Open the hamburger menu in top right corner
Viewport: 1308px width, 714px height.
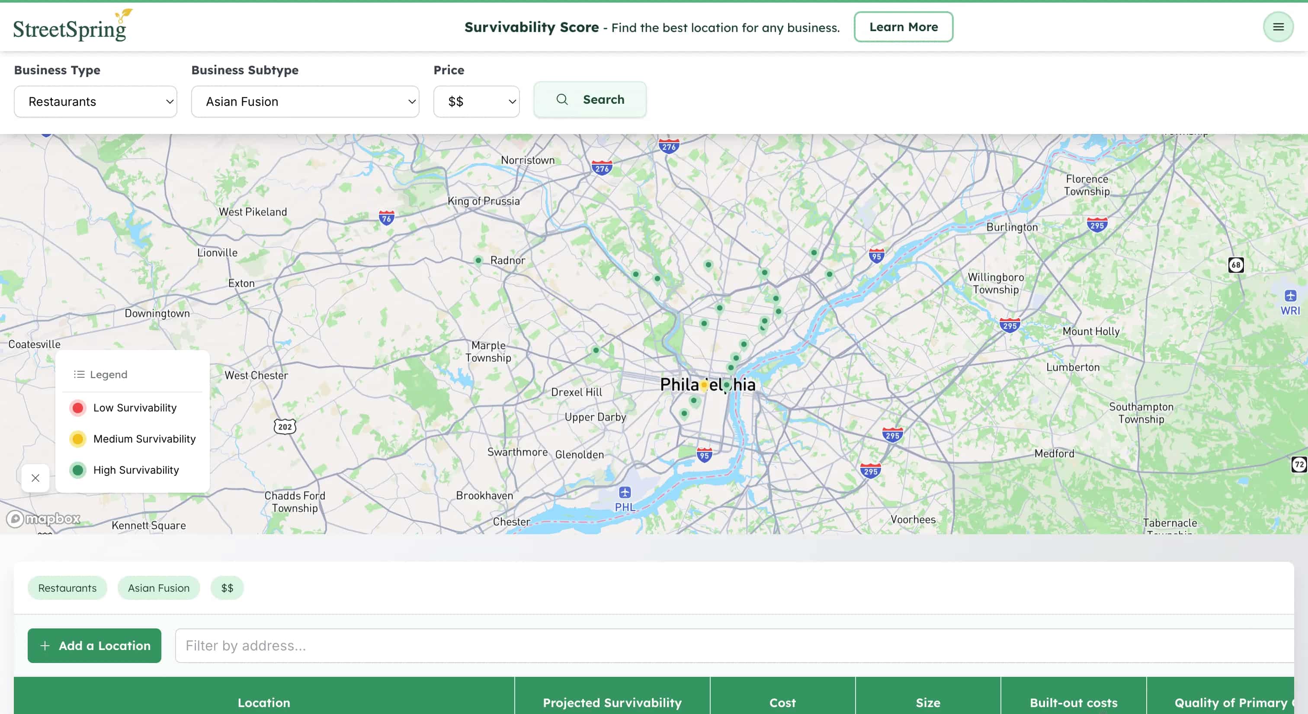click(x=1279, y=26)
